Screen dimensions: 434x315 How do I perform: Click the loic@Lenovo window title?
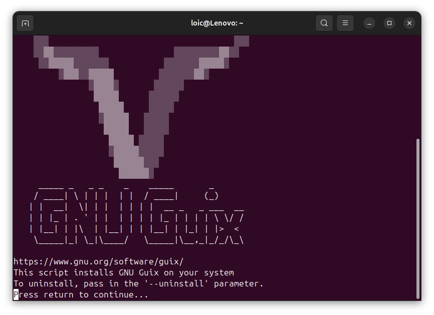click(217, 23)
